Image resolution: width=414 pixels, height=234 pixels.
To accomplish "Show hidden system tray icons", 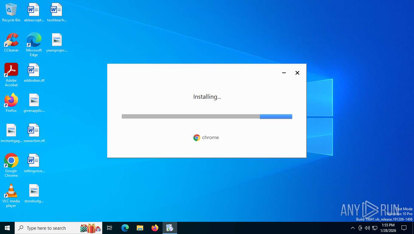I will [353, 228].
